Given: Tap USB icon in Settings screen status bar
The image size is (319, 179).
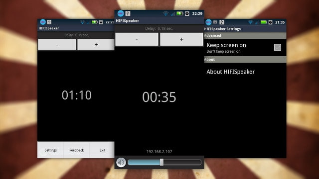Looking at the screenshot, I should (x=222, y=22).
